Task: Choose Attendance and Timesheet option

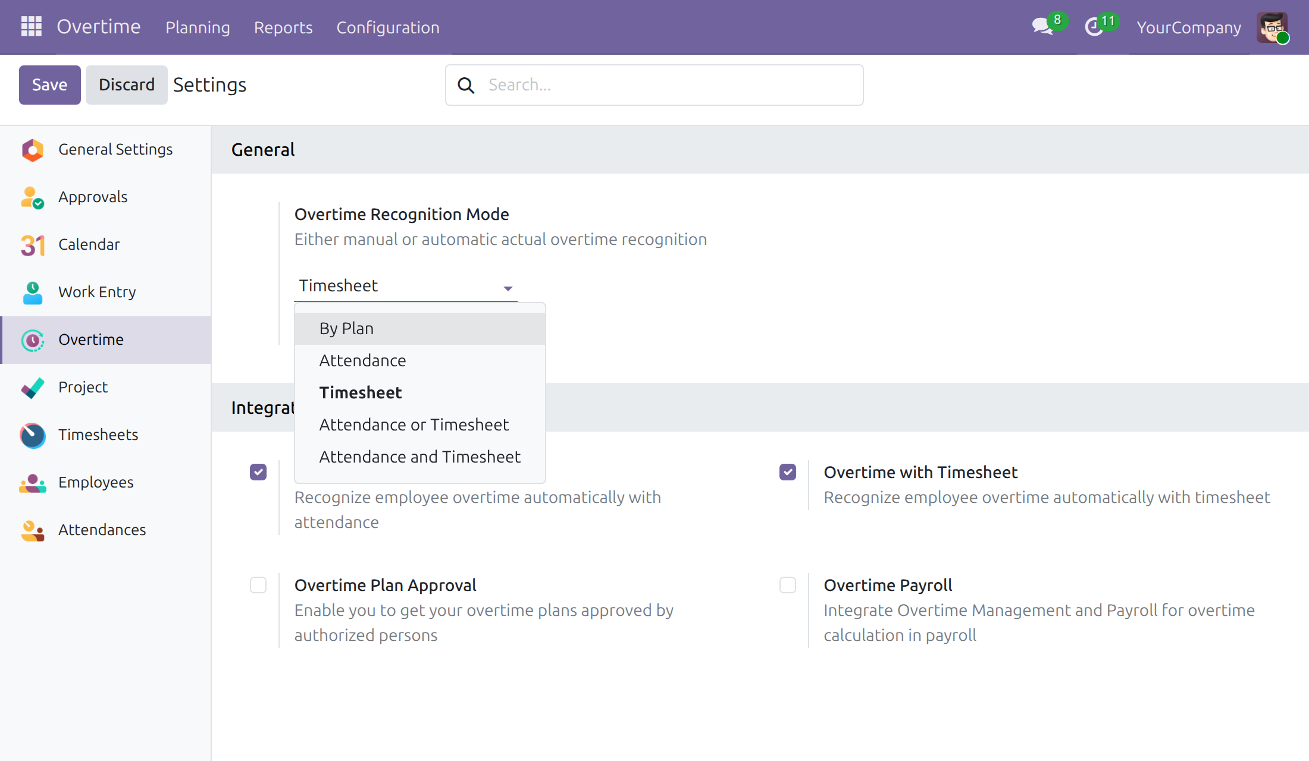Action: click(420, 457)
